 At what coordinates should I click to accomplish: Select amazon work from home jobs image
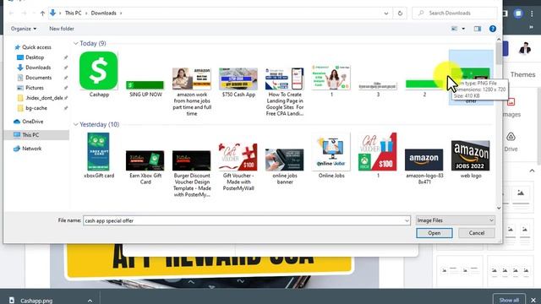tap(192, 91)
